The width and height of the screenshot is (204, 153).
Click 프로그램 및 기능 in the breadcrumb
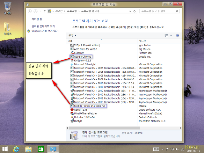90,11
